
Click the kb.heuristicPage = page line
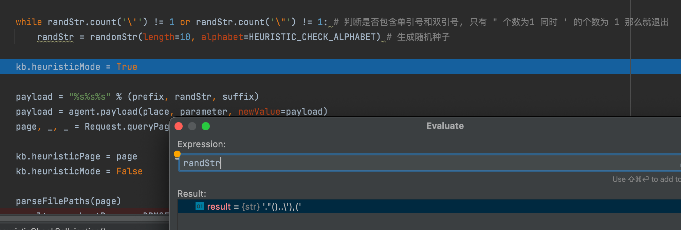[76, 156]
